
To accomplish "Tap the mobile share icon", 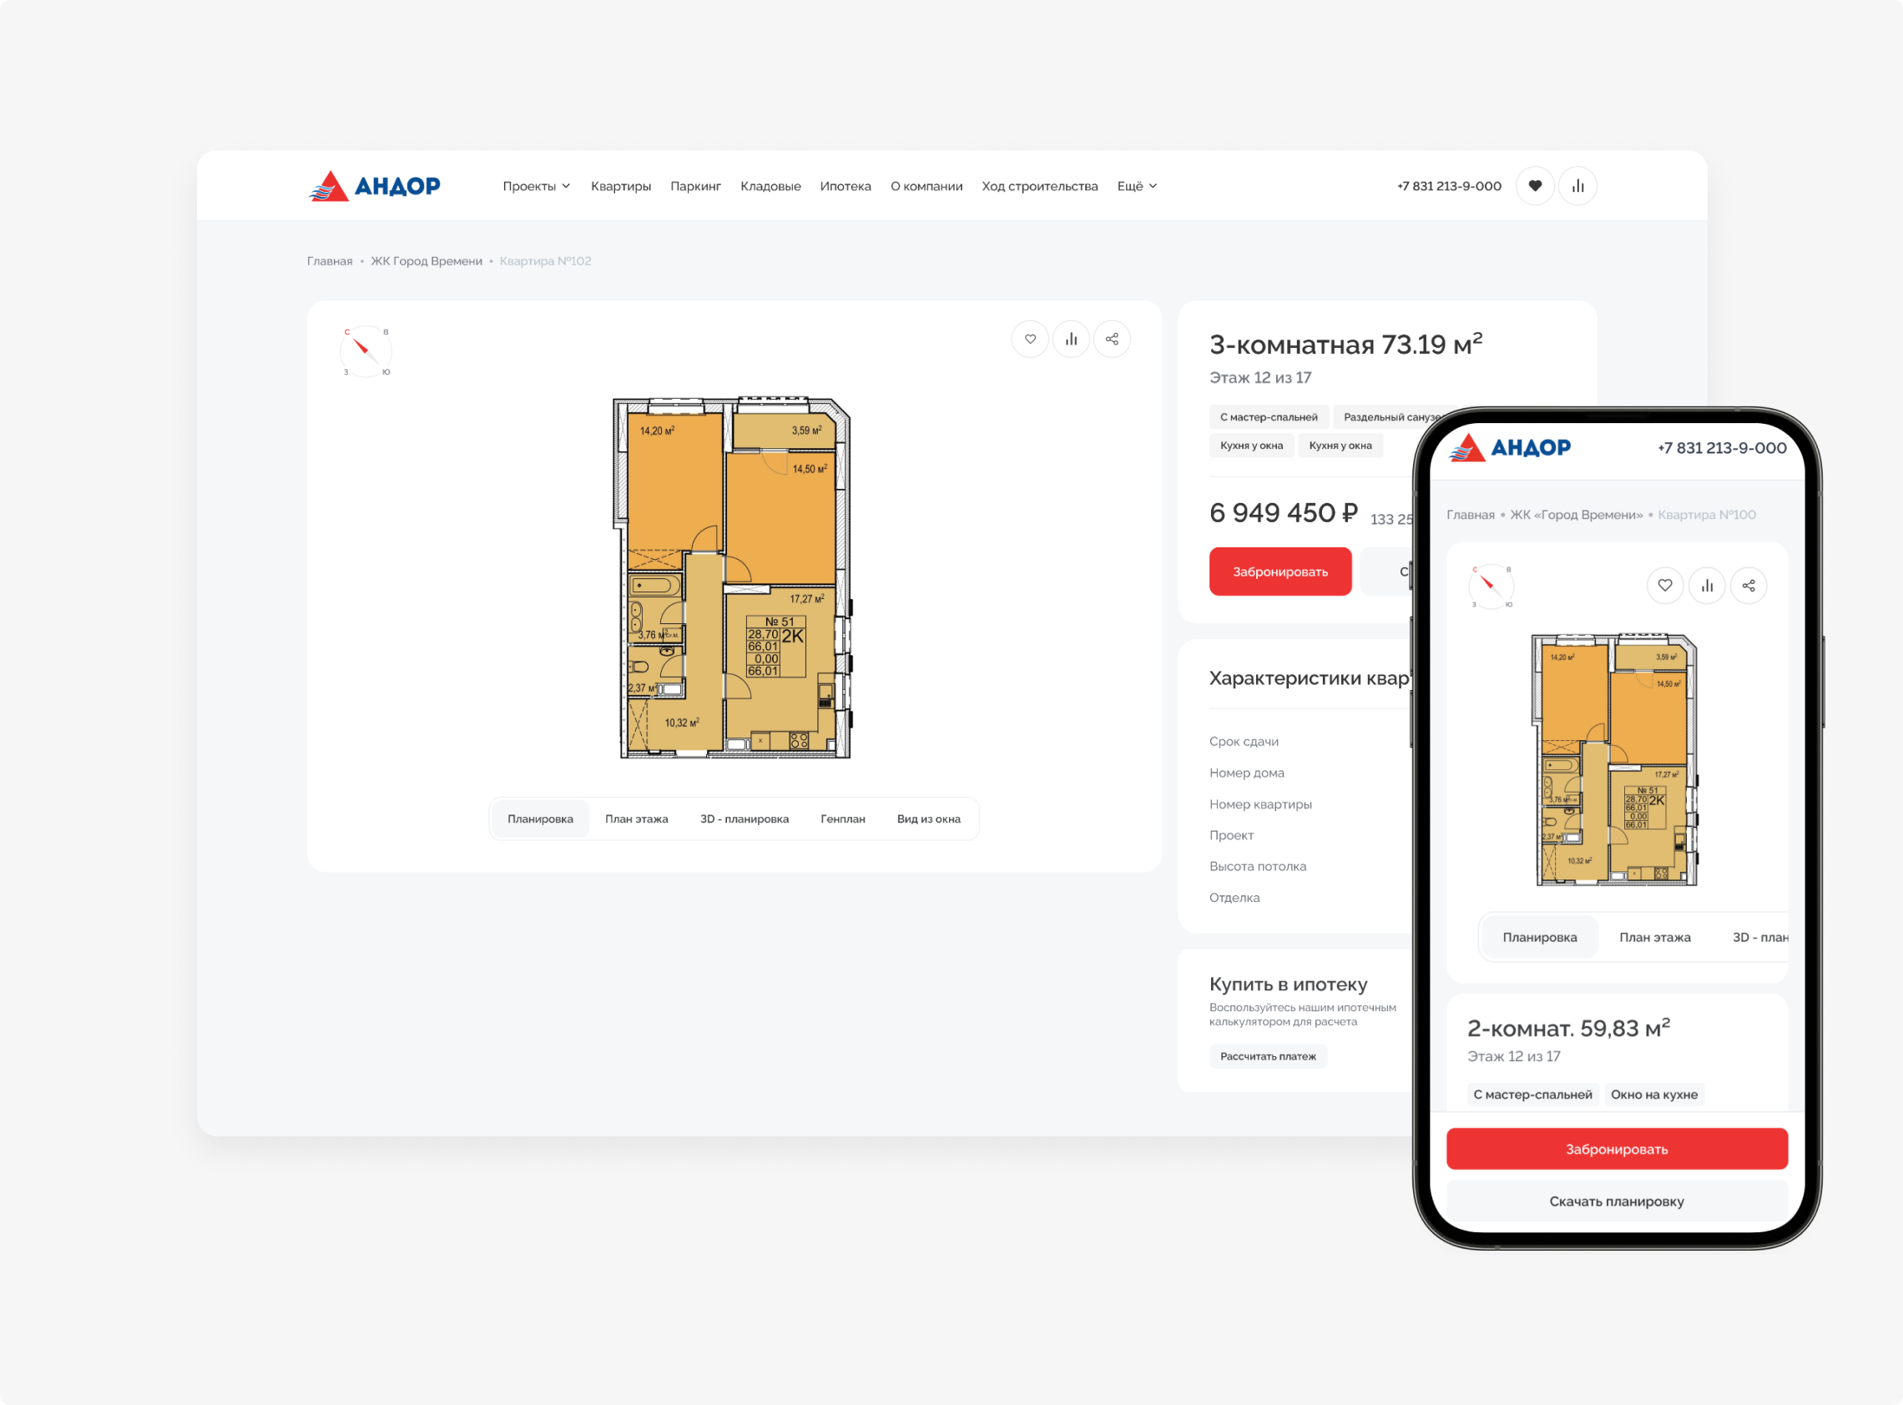I will pos(1749,585).
